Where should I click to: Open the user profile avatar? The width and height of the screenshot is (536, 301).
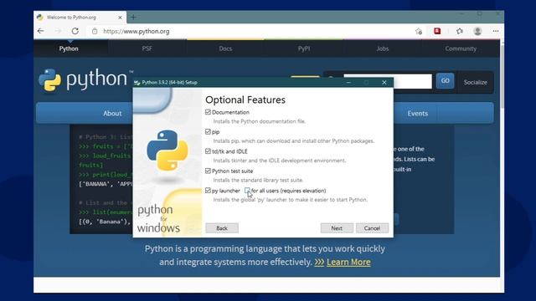point(477,31)
